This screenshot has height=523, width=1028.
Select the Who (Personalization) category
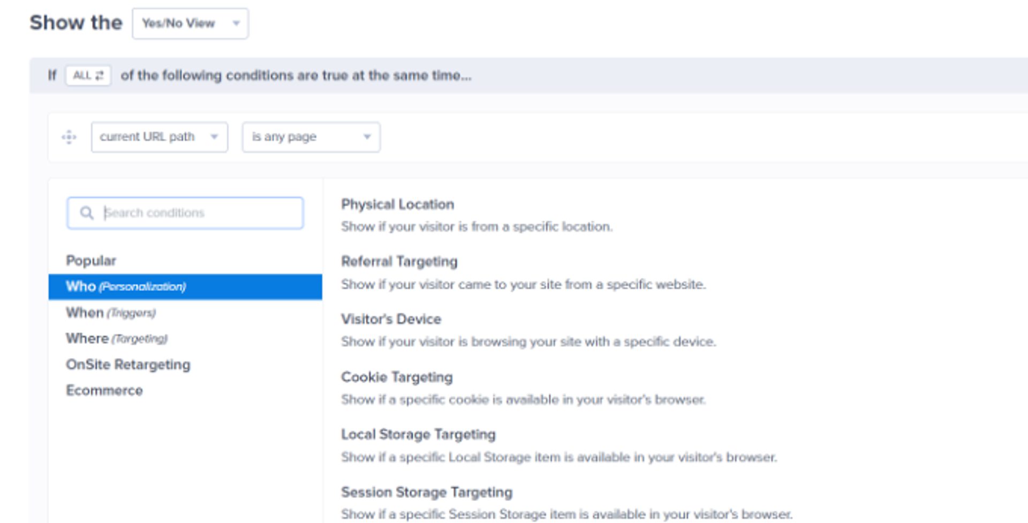(x=126, y=286)
